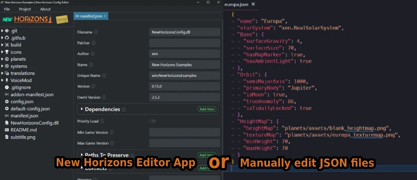The width and height of the screenshot is (417, 180).
Task: Click info icon next to Filename
Action: [96, 32]
